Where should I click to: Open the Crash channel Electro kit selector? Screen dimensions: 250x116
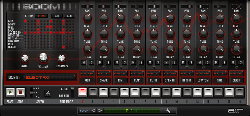pyautogui.click(x=237, y=73)
